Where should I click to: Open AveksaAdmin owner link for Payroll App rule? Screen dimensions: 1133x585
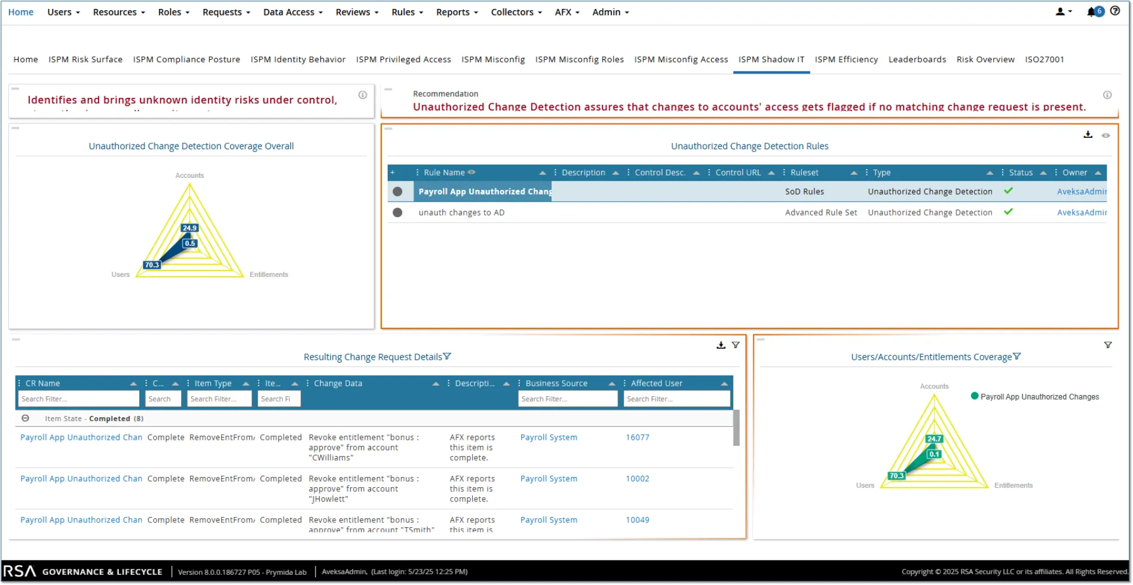click(x=1082, y=192)
